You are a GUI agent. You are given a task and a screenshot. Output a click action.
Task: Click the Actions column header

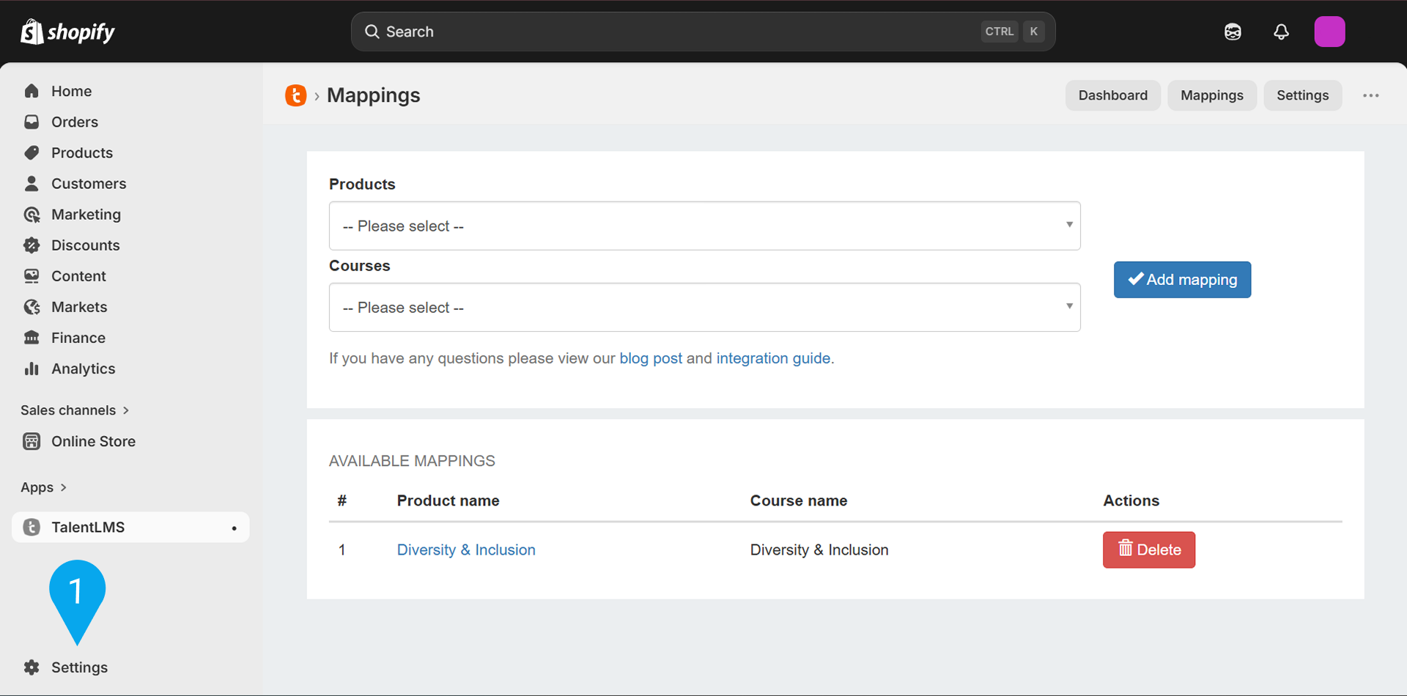click(x=1131, y=500)
